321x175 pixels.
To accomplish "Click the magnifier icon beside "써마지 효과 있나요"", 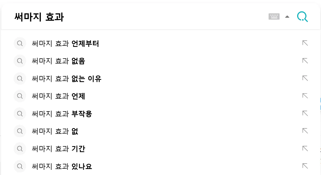I will [x=19, y=166].
